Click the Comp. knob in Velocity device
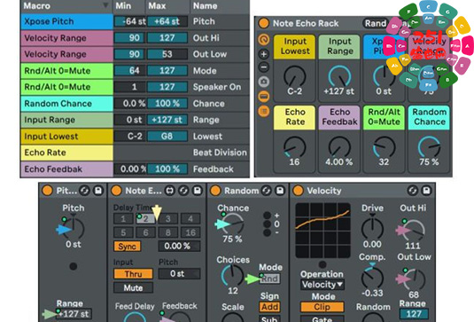 372,278
